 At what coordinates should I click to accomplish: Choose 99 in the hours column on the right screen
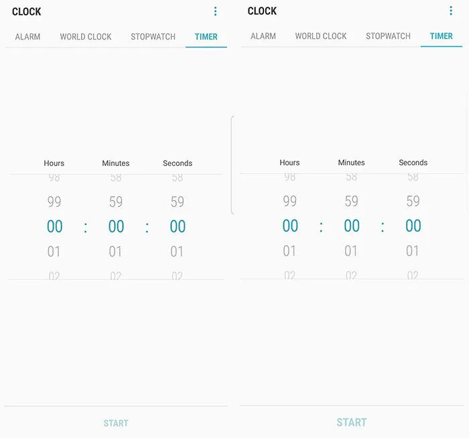pyautogui.click(x=290, y=201)
